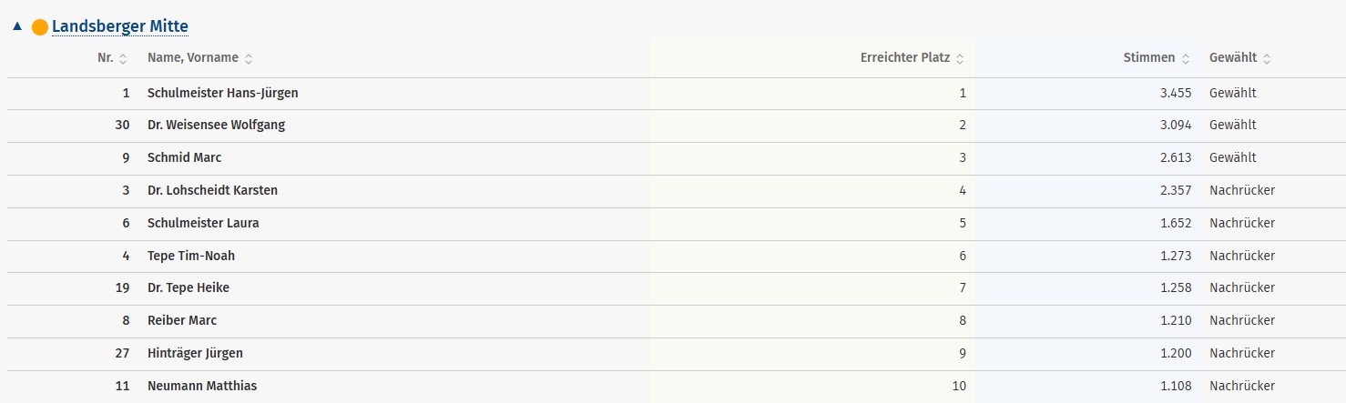
Task: Sort table by Name, Vorname header
Action: [x=192, y=57]
